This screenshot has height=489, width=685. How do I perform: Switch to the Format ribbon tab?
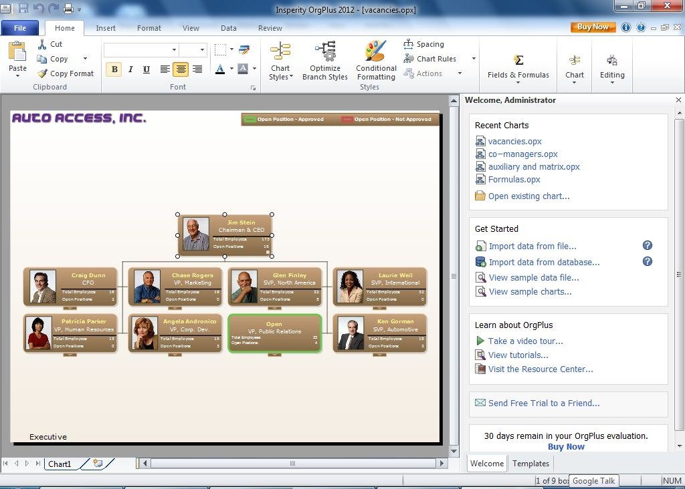[149, 28]
